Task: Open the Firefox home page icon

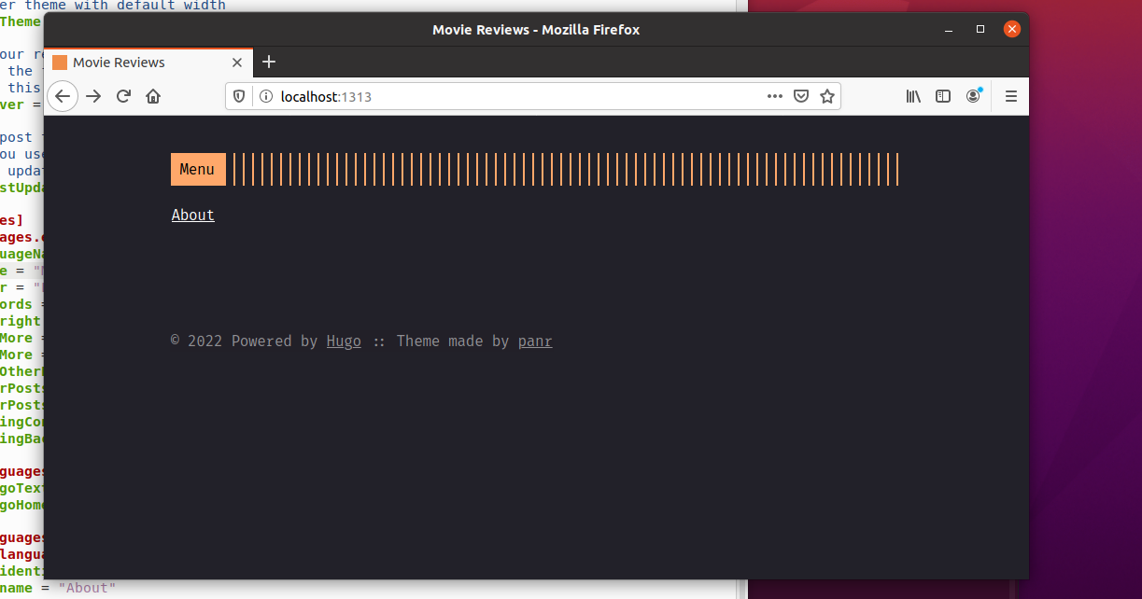Action: point(153,96)
